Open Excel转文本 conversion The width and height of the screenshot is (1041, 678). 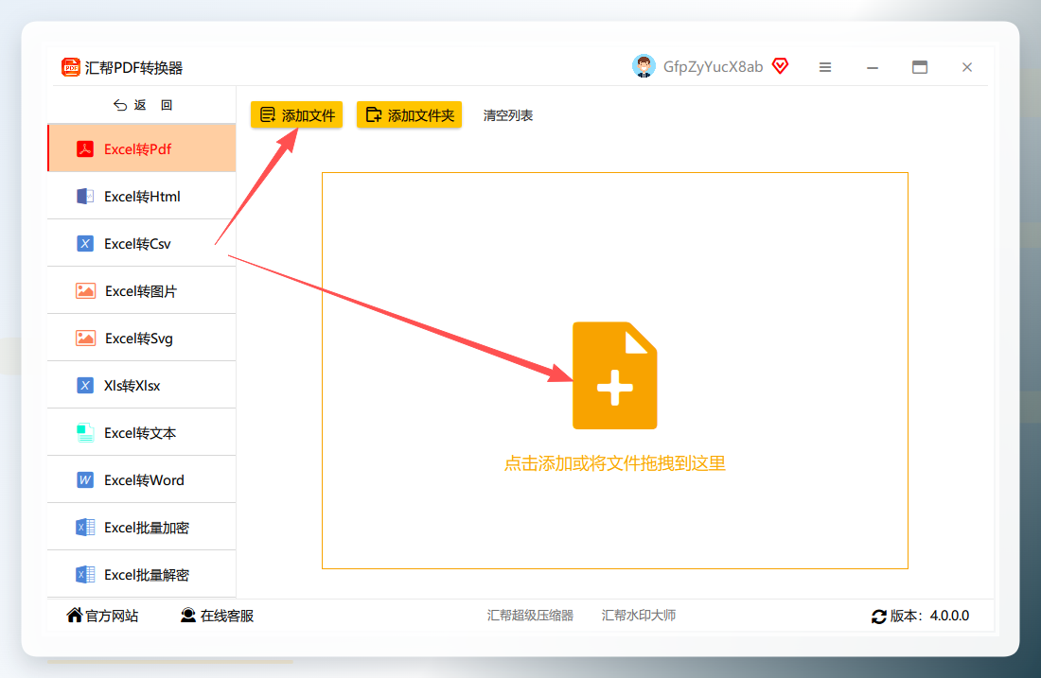[141, 432]
